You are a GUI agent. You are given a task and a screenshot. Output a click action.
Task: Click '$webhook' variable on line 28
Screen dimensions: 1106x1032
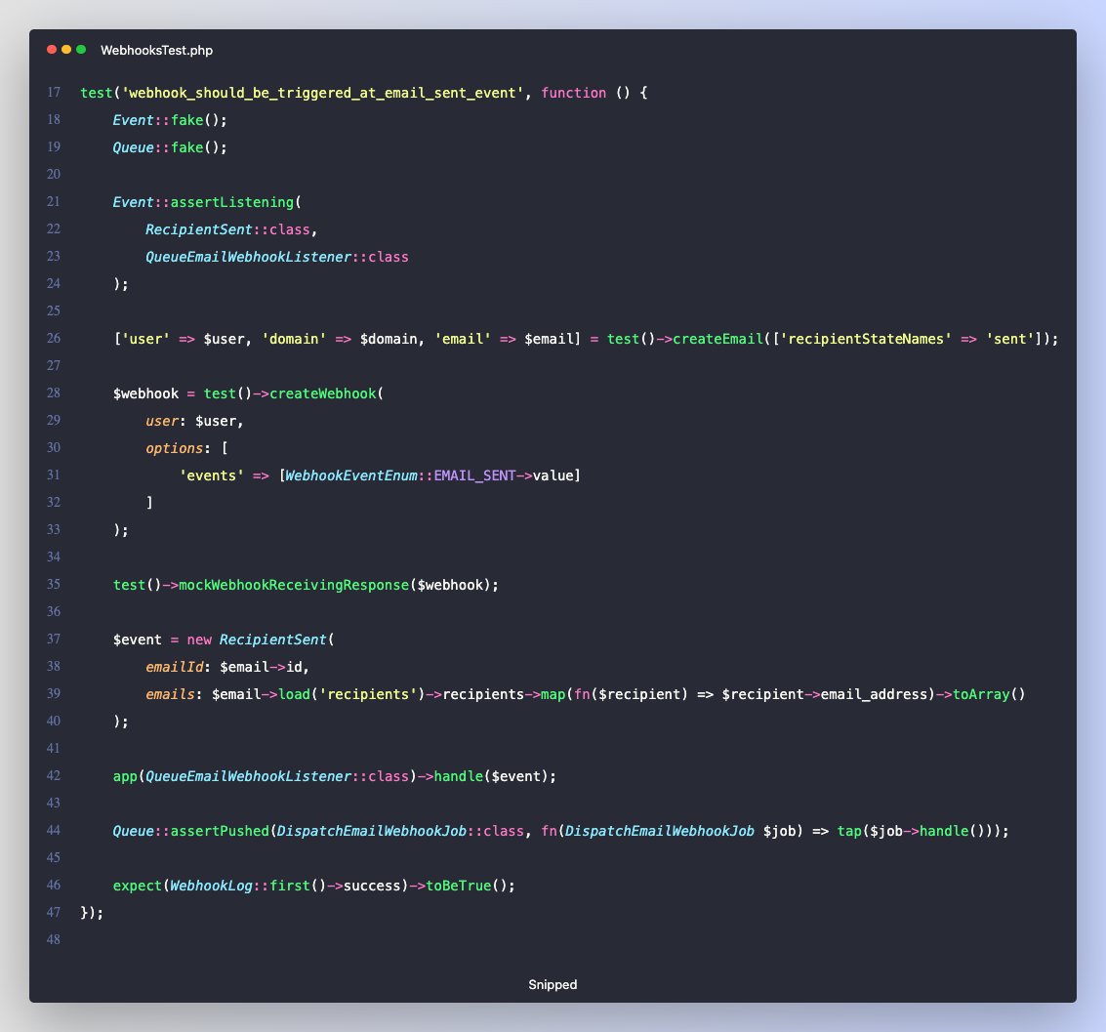(x=146, y=393)
